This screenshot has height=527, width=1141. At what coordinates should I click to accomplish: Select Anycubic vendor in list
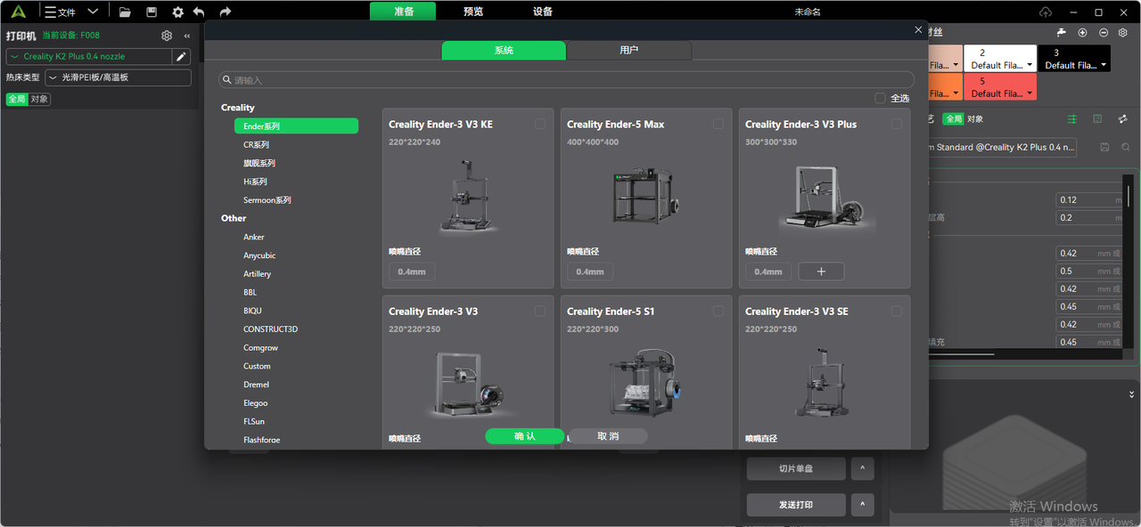point(259,255)
